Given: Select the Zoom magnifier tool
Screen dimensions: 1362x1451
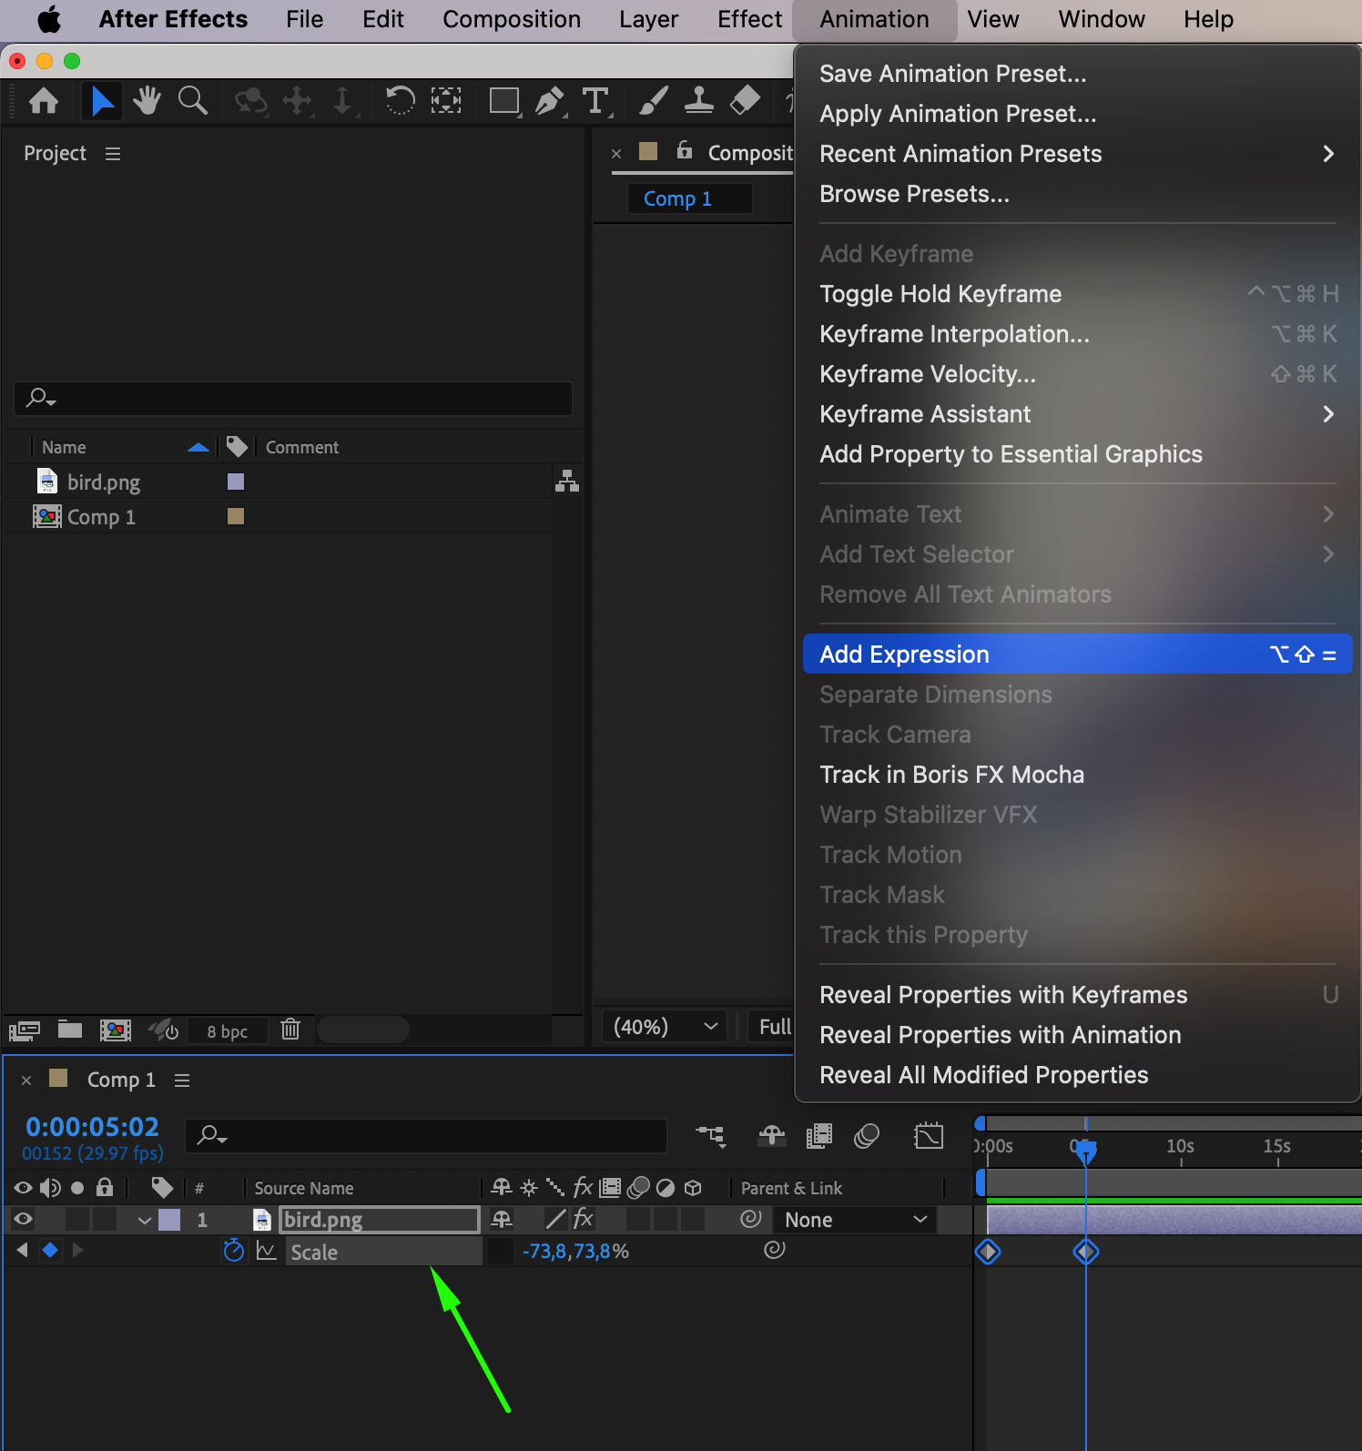Looking at the screenshot, I should tap(192, 100).
